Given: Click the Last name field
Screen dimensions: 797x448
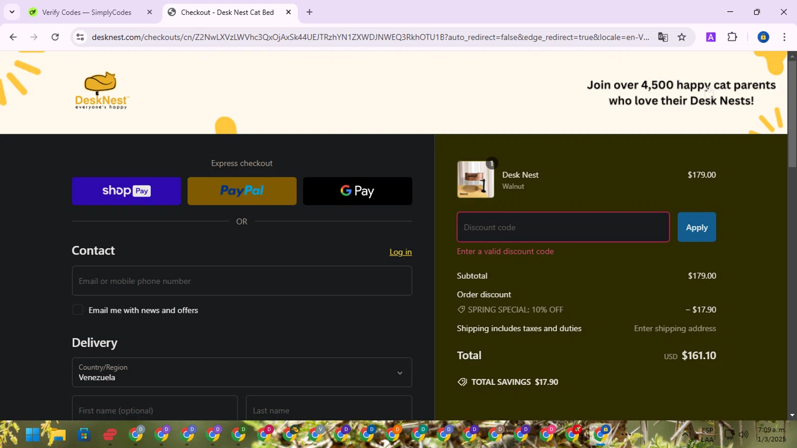Looking at the screenshot, I should [329, 408].
